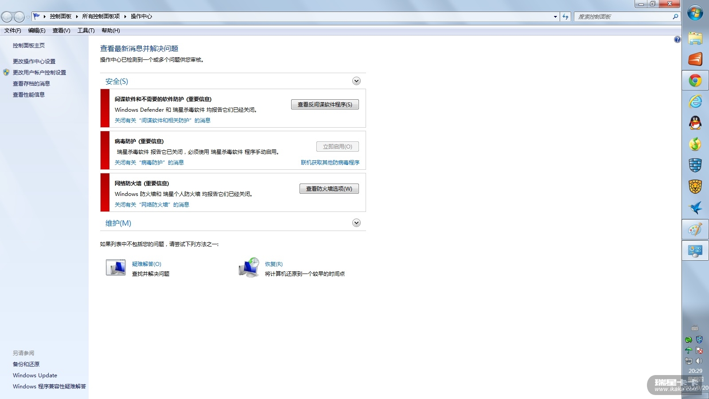Image resolution: width=709 pixels, height=399 pixels.
Task: Open 更改用户帐户控制设置 link
Action: point(39,73)
